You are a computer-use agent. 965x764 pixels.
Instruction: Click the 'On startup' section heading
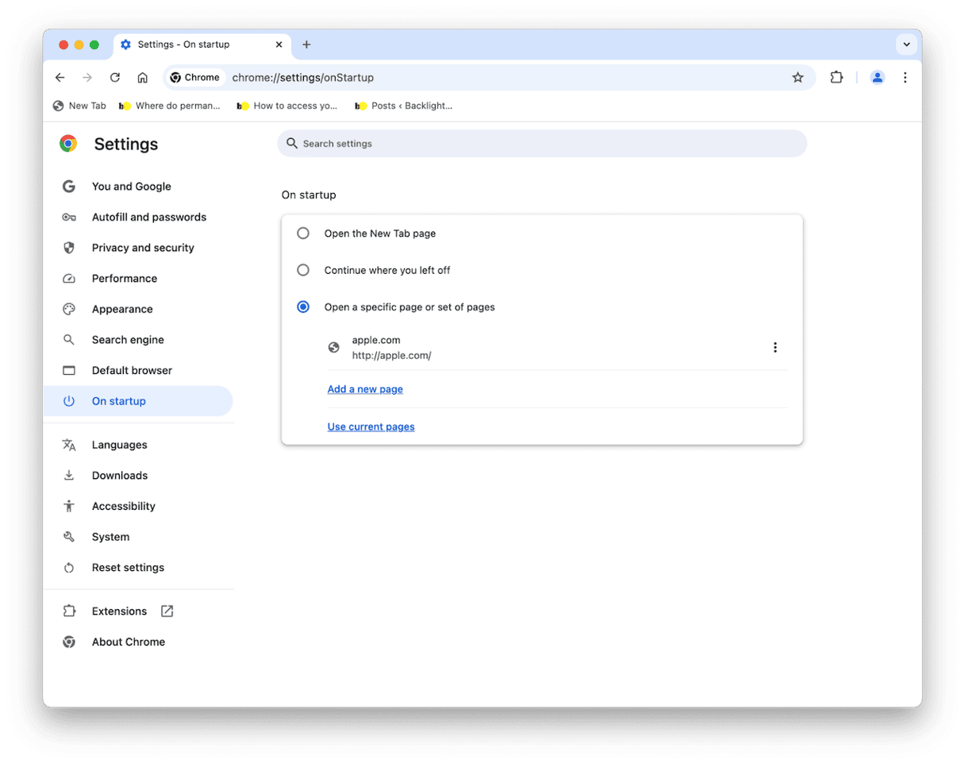click(x=309, y=195)
